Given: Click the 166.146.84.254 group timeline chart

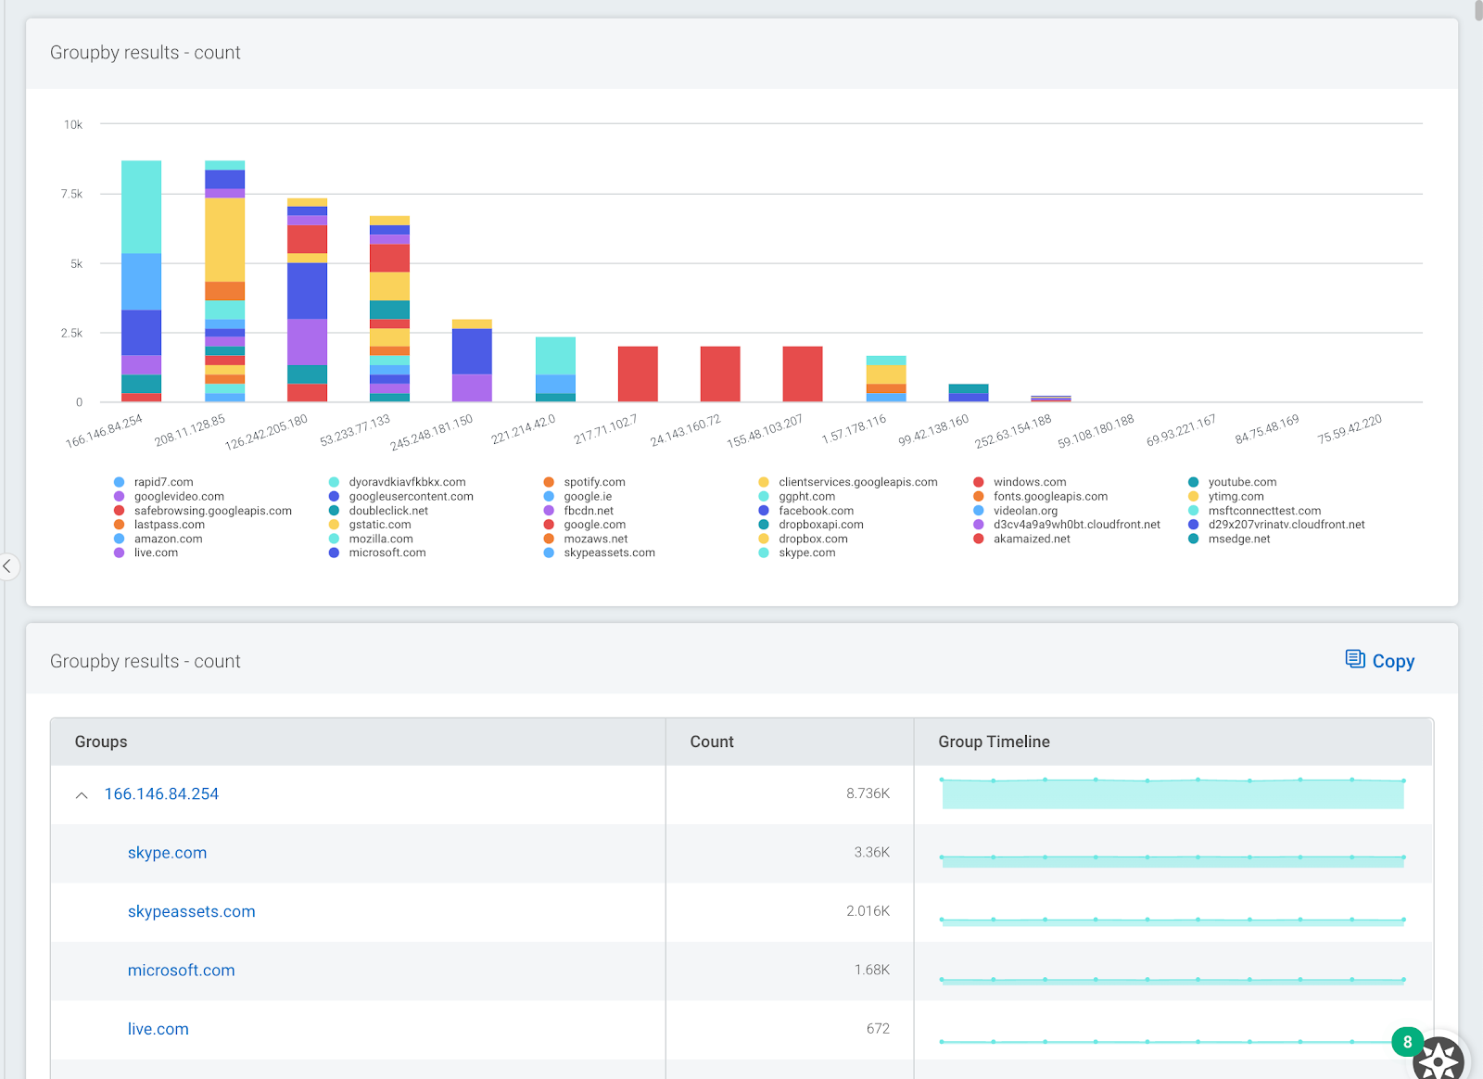Looking at the screenshot, I should pos(1172,794).
